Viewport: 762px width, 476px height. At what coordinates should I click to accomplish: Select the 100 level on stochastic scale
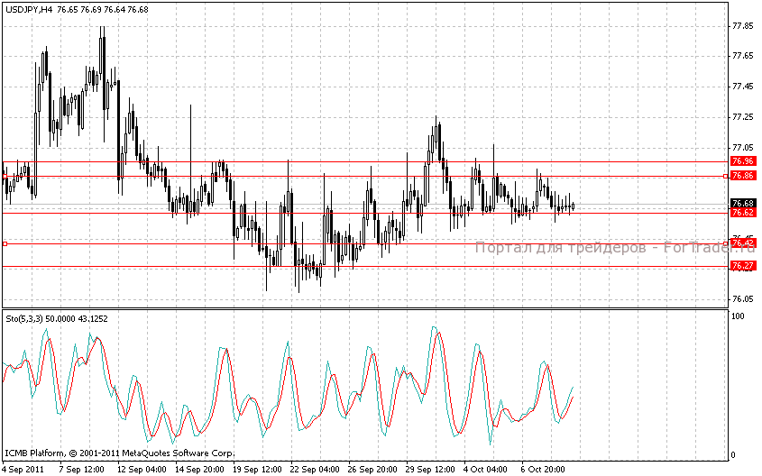point(737,317)
